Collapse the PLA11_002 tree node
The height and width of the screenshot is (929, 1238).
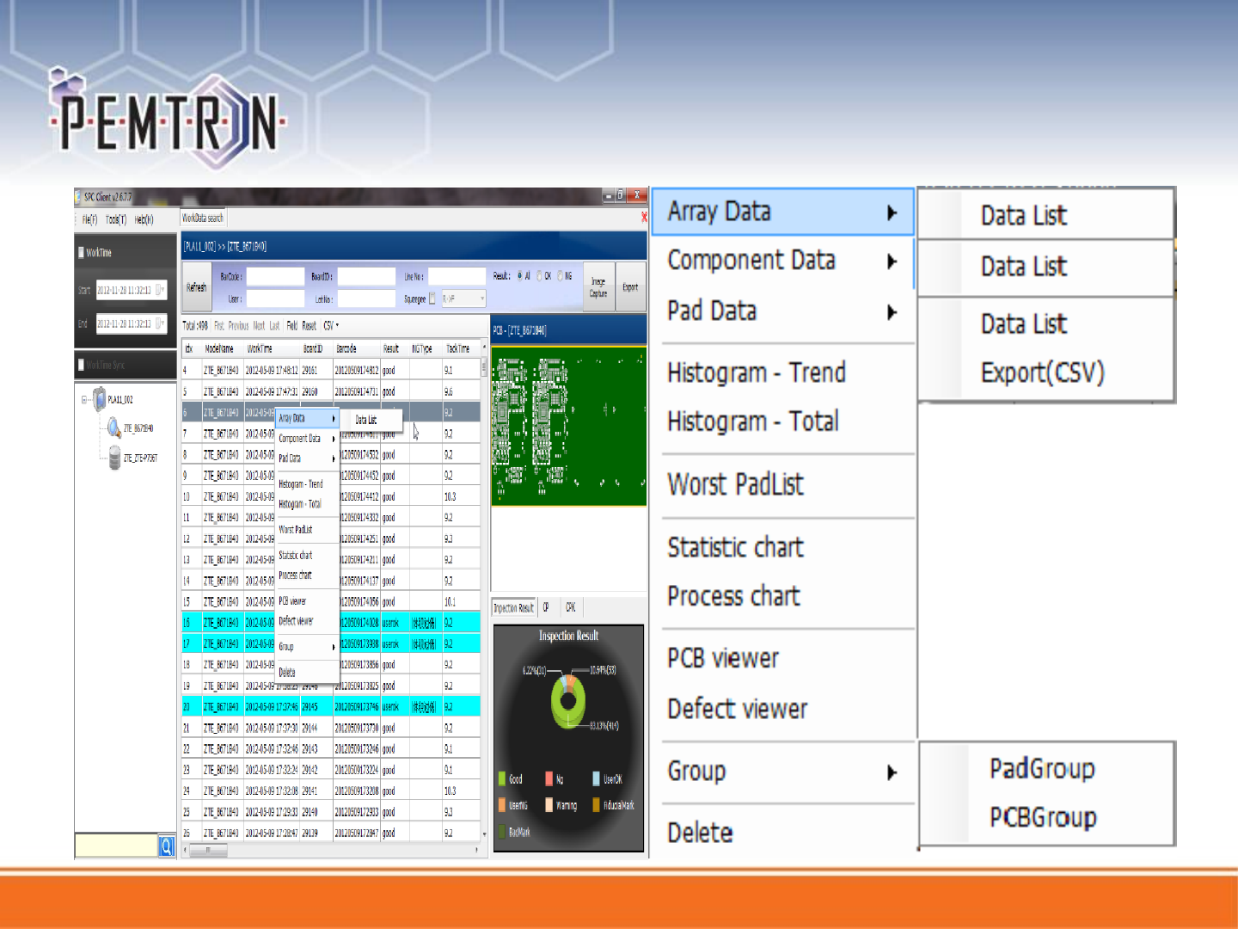pyautogui.click(x=85, y=399)
